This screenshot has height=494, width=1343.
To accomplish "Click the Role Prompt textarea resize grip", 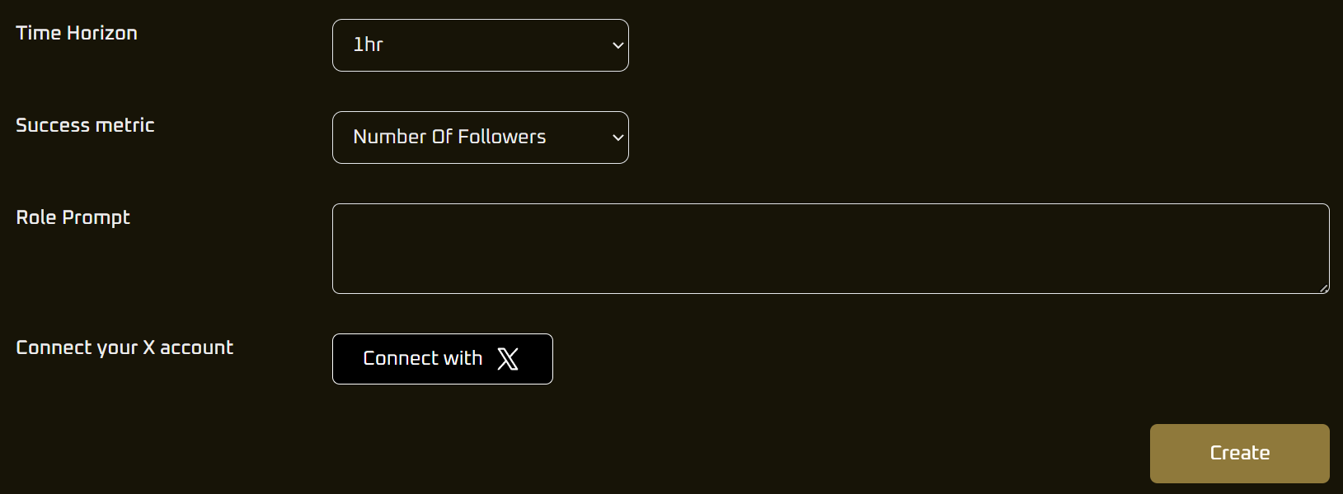I will click(x=1323, y=287).
